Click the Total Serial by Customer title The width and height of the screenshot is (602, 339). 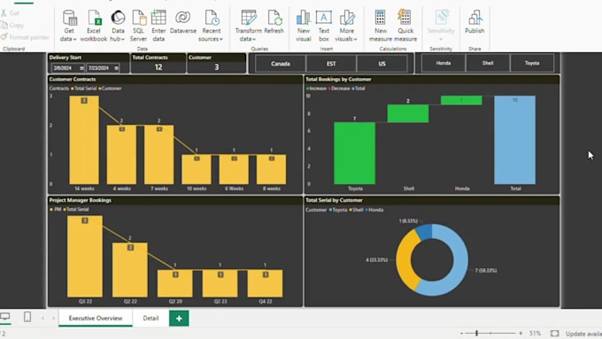click(x=334, y=200)
